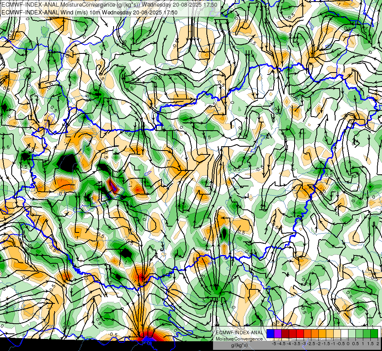Click the legend tick label '-3.5'
382x351 pixels.
[x=297, y=344]
